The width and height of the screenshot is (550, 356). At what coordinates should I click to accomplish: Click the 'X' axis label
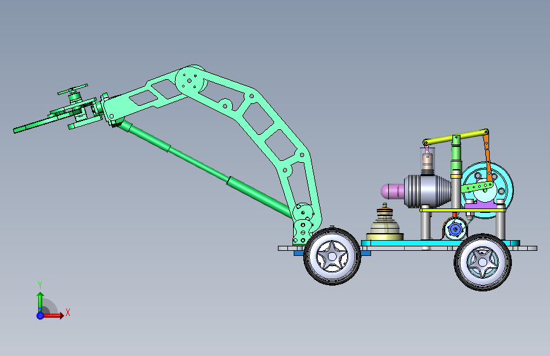tap(68, 312)
